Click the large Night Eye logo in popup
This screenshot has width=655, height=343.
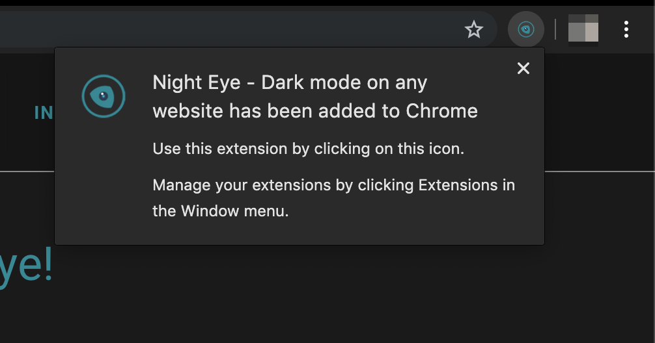[x=103, y=96]
